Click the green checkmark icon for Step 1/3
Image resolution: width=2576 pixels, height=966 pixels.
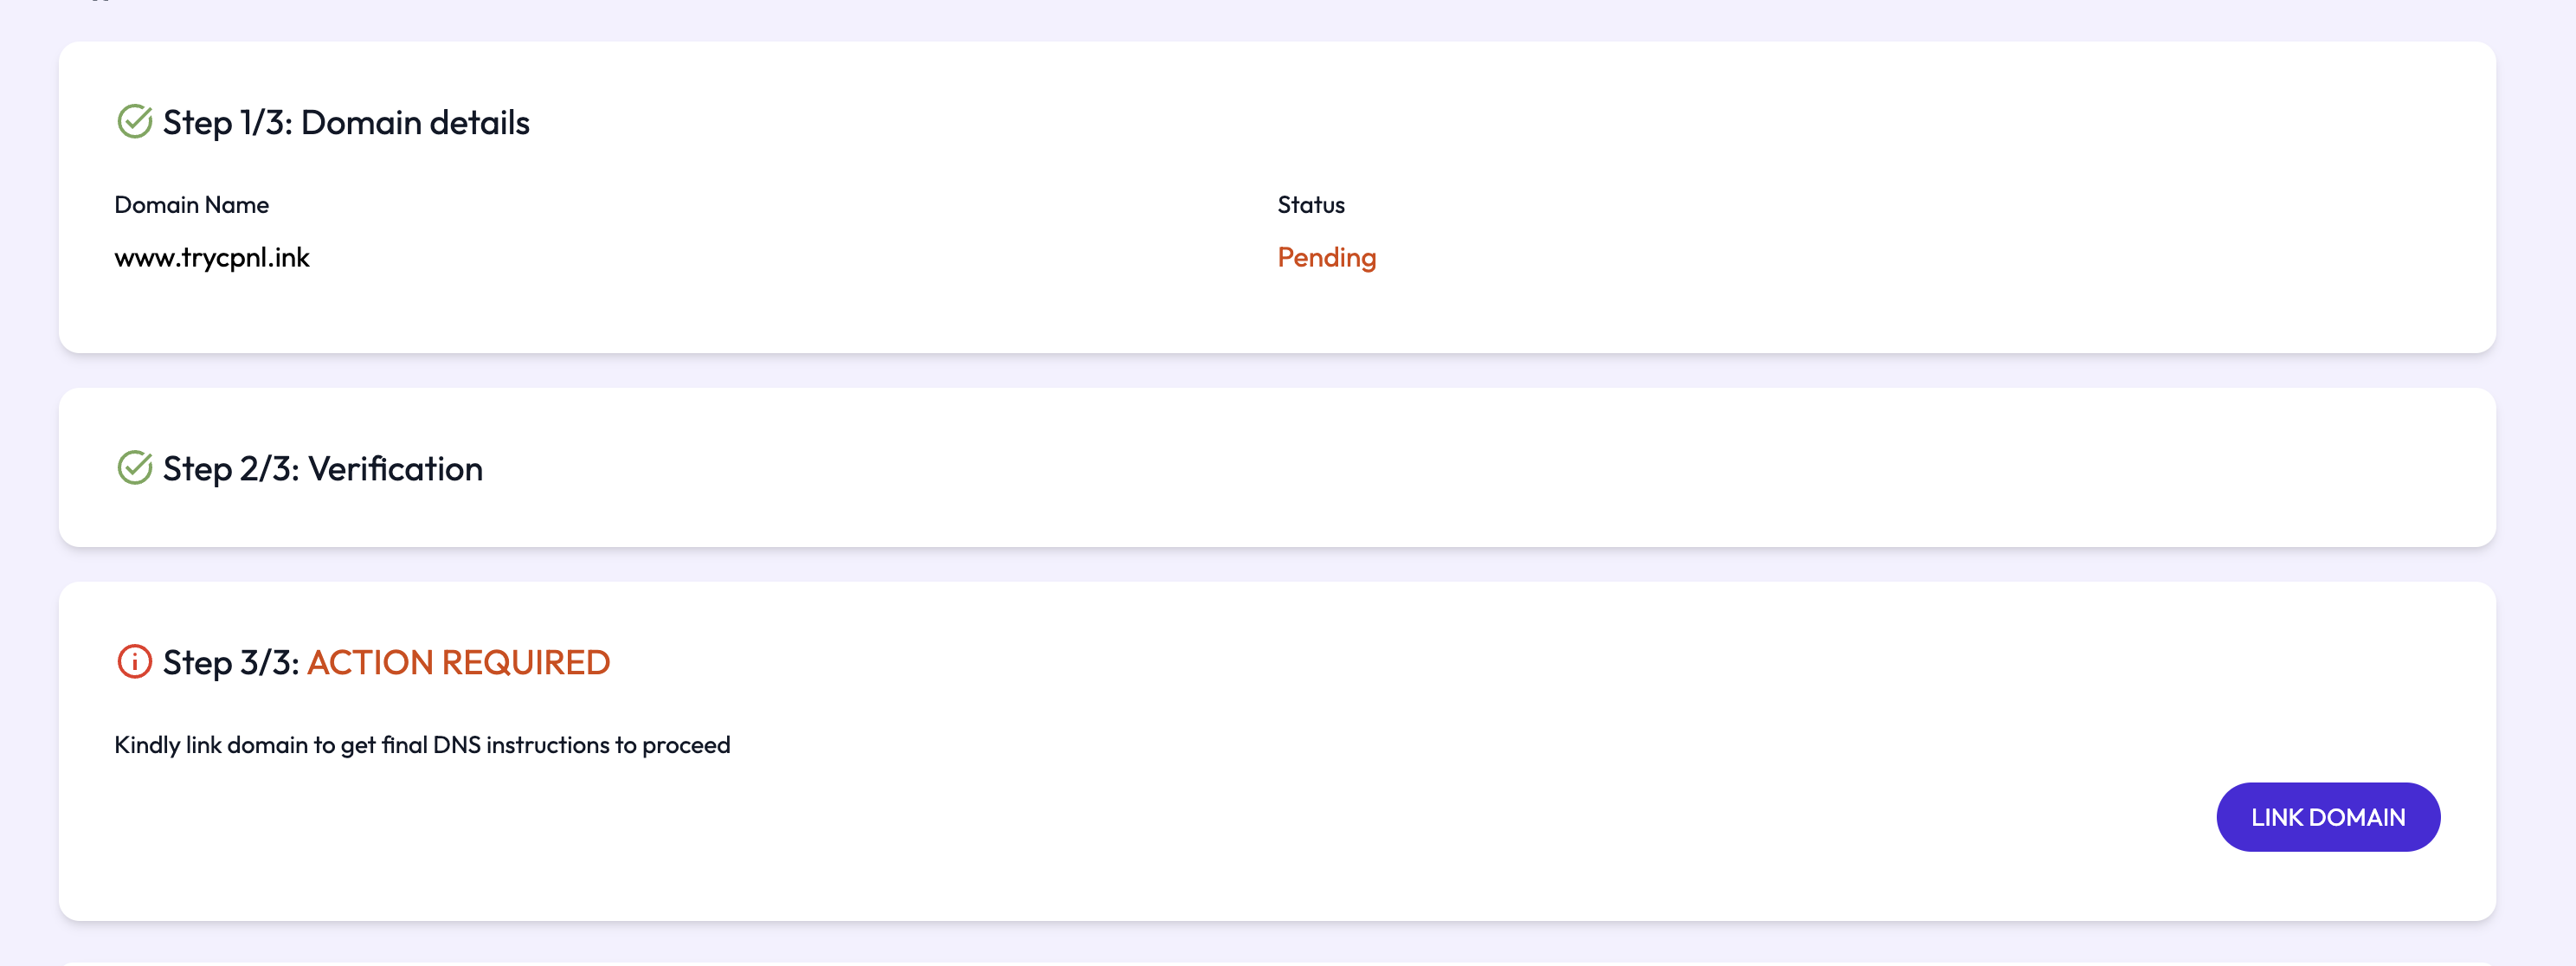click(x=134, y=122)
